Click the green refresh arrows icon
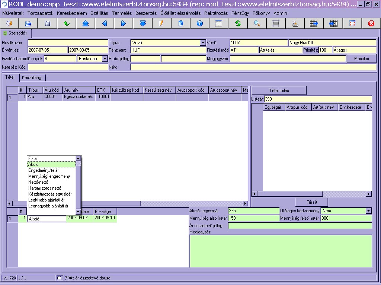381x285 pixels. [x=238, y=23]
